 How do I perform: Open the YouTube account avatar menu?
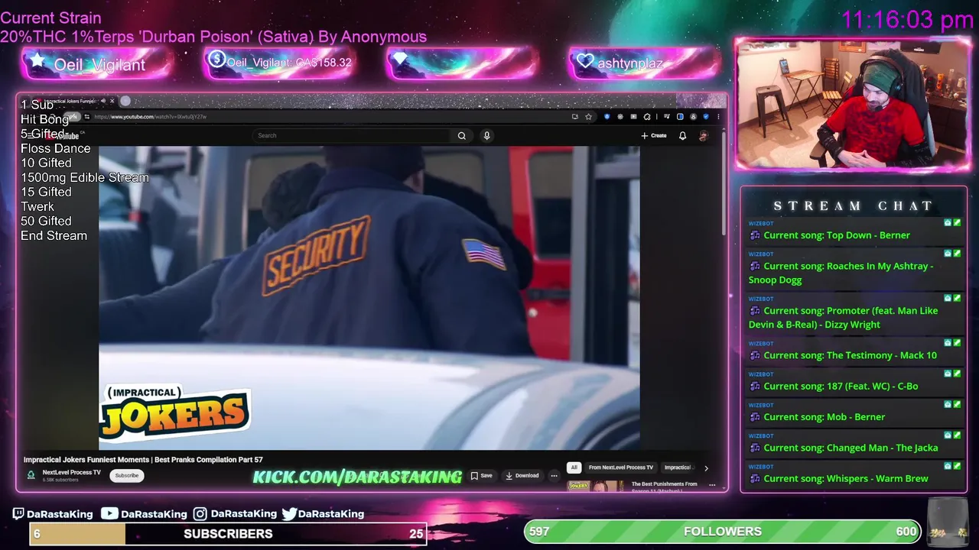[x=703, y=136]
